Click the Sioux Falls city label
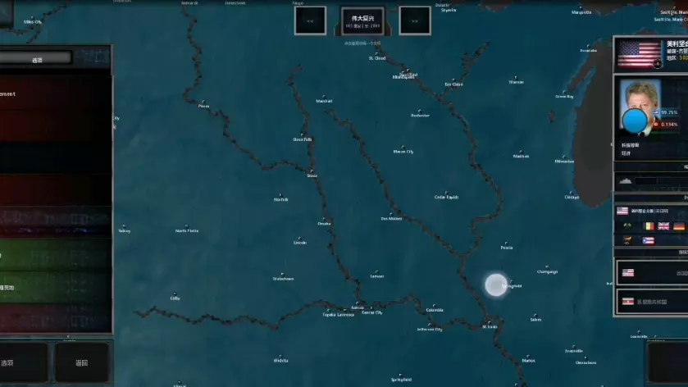 (303, 139)
